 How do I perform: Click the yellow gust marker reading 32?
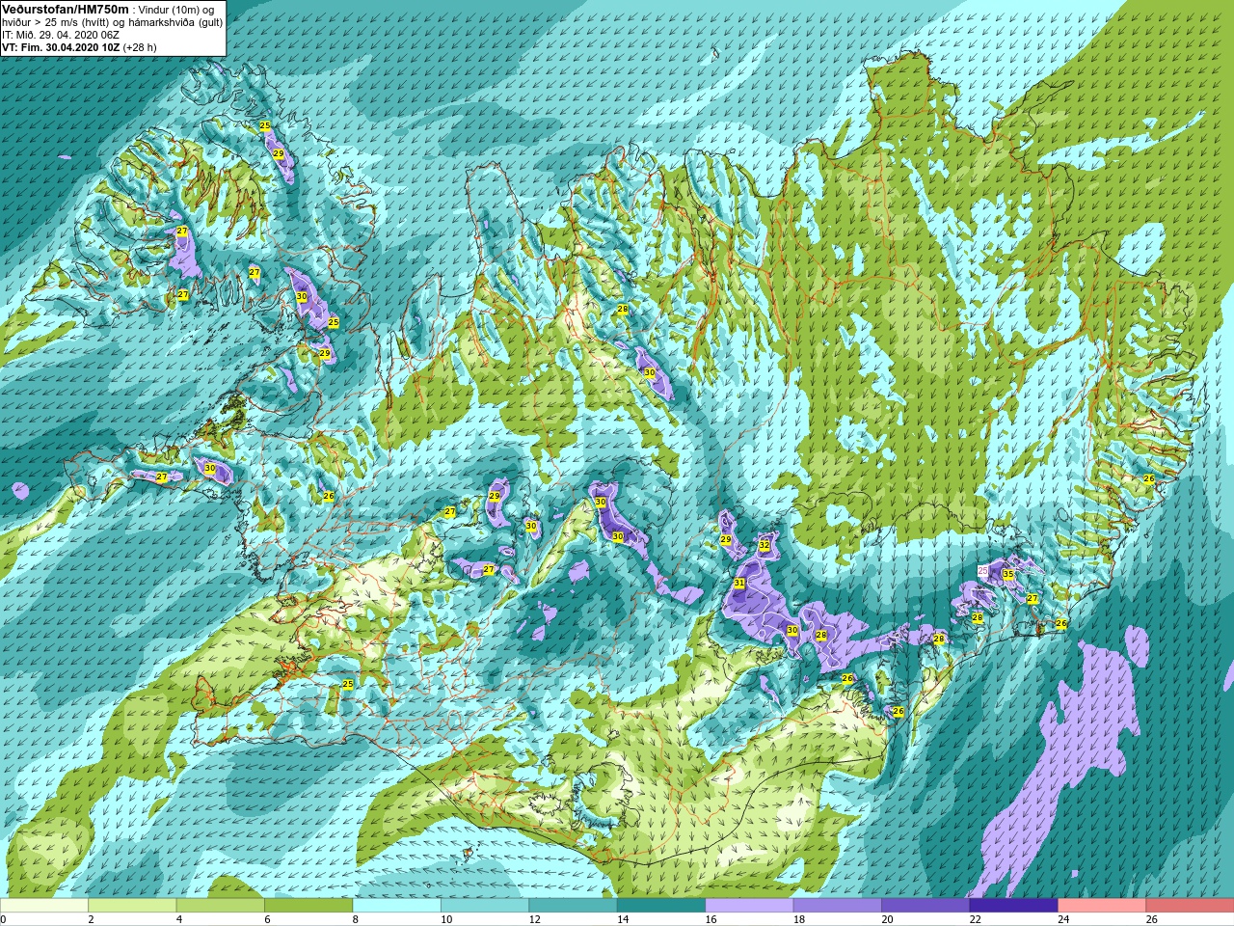click(x=765, y=545)
